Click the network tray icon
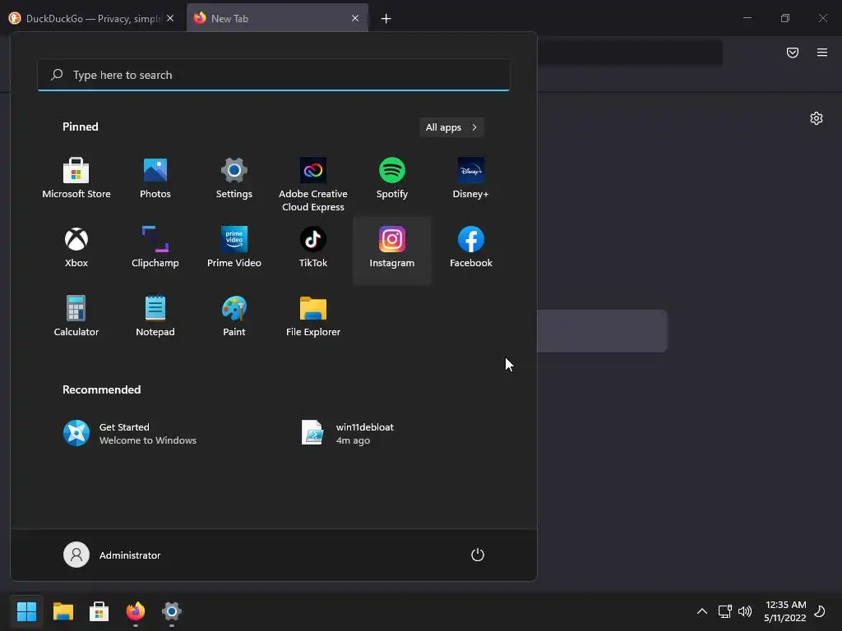The image size is (842, 631). [x=725, y=611]
